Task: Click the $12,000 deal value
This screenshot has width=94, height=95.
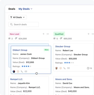Action: tap(30, 62)
